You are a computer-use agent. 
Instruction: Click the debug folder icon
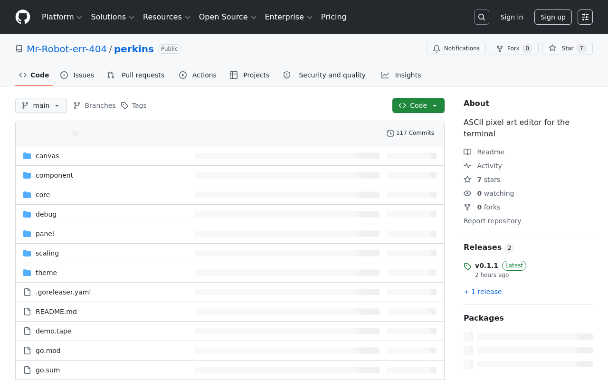(27, 214)
